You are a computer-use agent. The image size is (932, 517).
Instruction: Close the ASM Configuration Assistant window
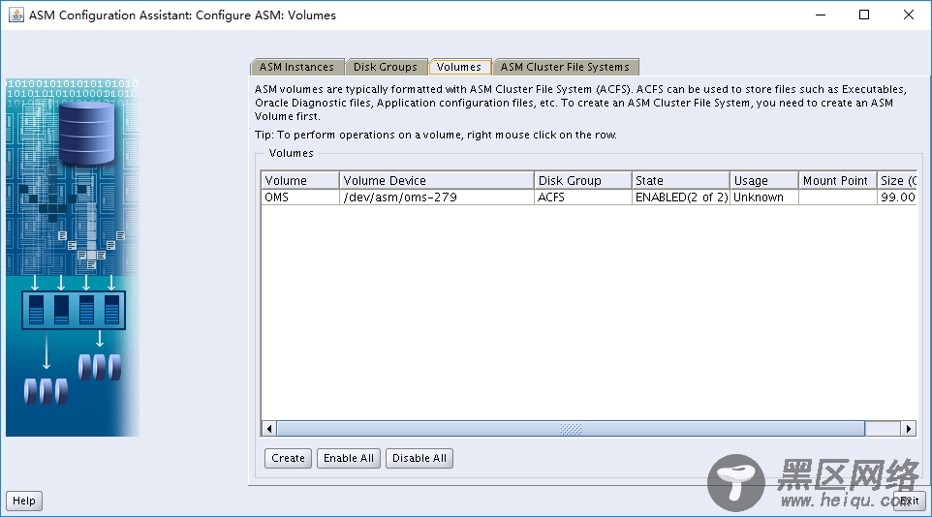click(908, 15)
